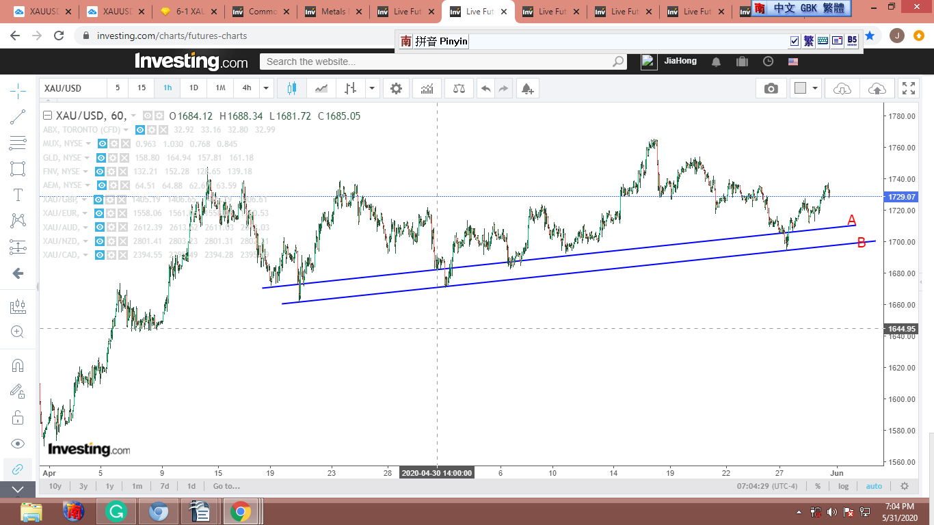Toggle fullscreen chart mode

(x=908, y=88)
